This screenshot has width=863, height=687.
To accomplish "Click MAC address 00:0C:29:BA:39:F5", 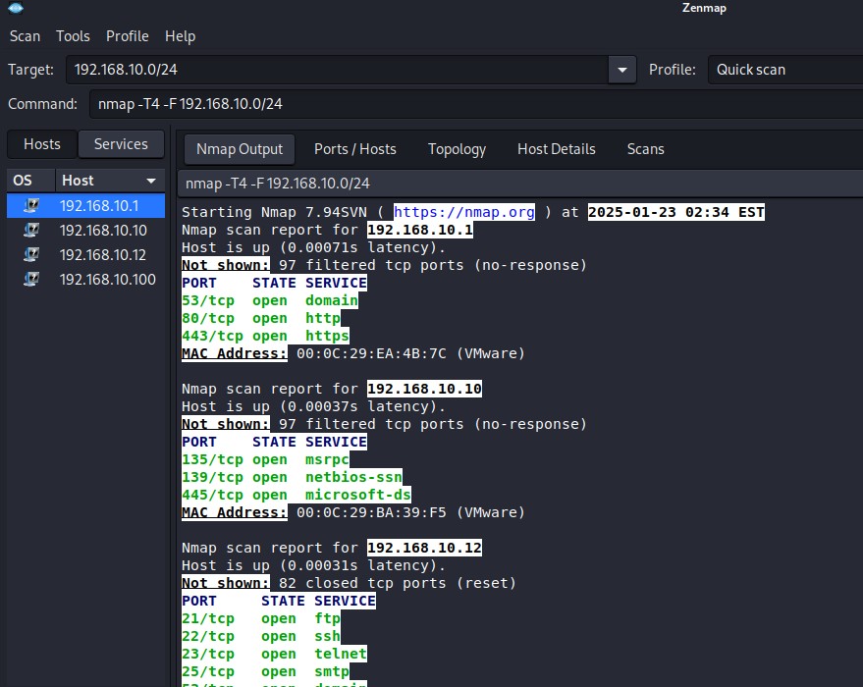I will coord(371,512).
